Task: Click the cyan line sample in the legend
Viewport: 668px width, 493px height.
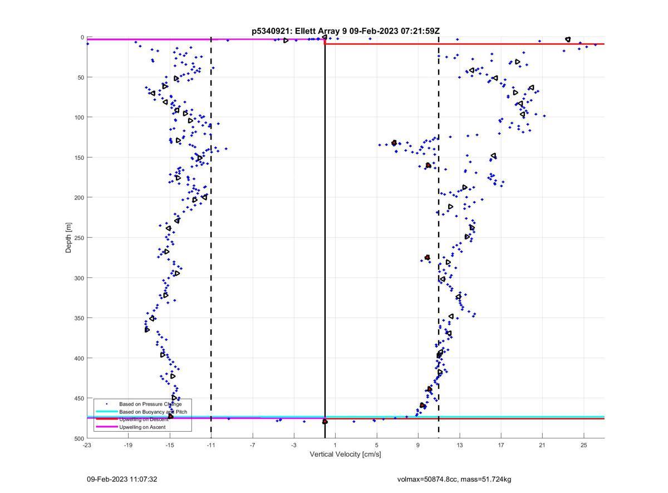Action: 106,411
